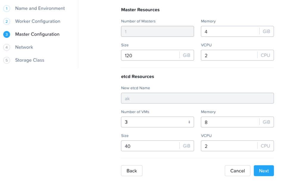Viewport: 281px width, 182px height.
Task: Click the Back button
Action: [x=132, y=171]
